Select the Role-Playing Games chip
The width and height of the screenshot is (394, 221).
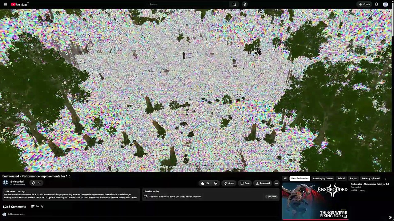[323, 178]
